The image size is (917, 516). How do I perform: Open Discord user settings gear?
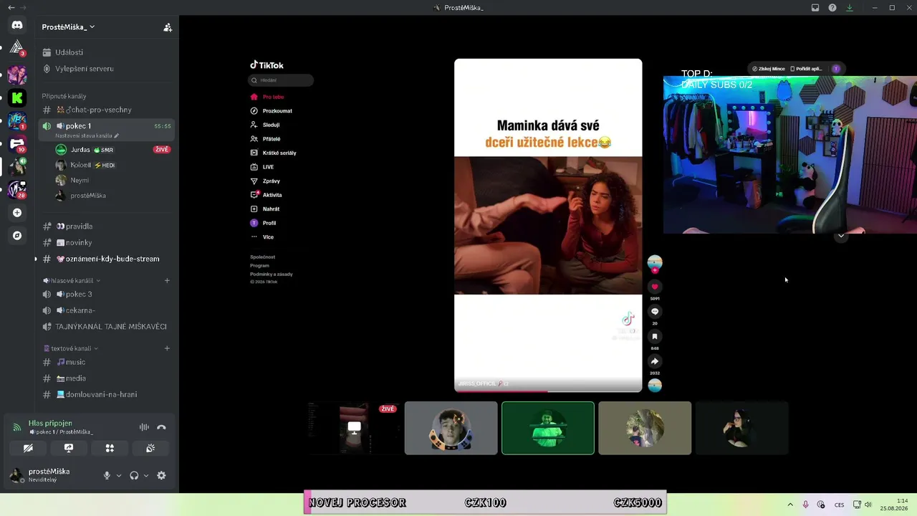(x=161, y=475)
